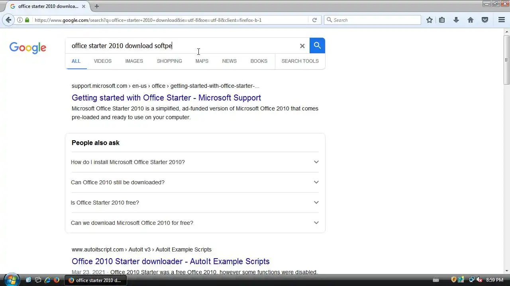The width and height of the screenshot is (510, 286).
Task: Expand 'Can Office 2010 still be downloaded?'
Action: pos(195,182)
